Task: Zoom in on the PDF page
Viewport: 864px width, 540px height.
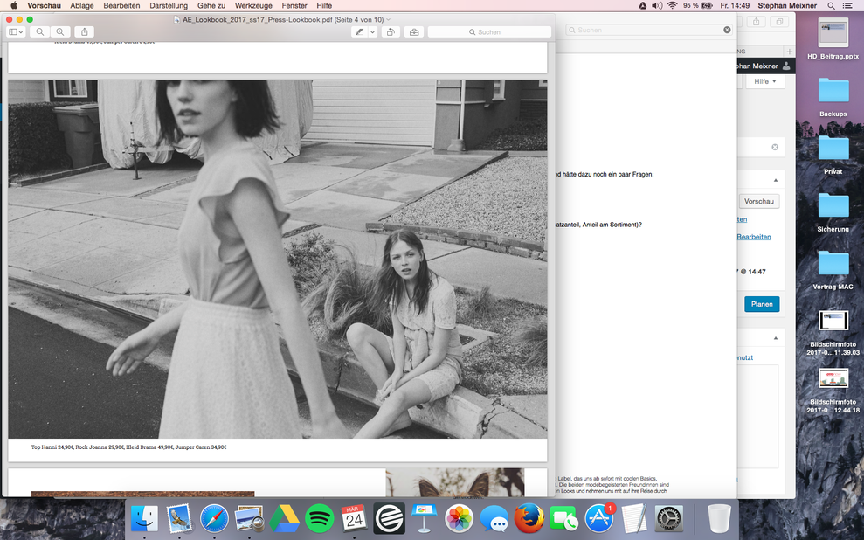Action: point(60,32)
